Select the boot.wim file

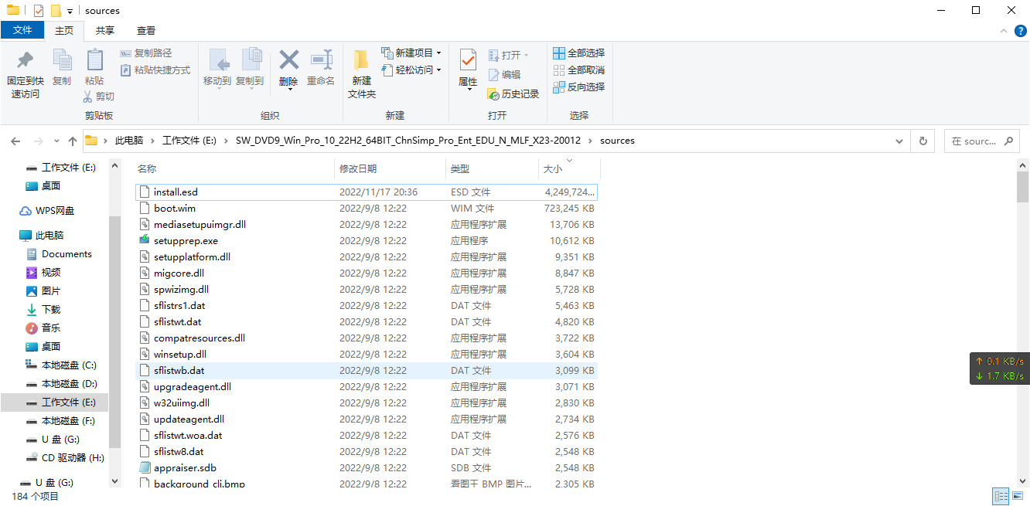pyautogui.click(x=366, y=208)
